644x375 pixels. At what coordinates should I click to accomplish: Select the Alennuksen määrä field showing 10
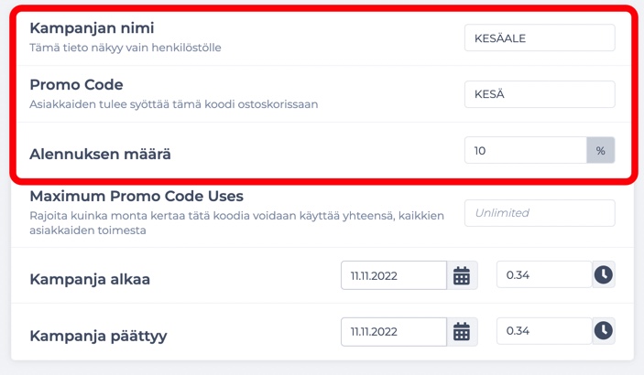point(525,151)
